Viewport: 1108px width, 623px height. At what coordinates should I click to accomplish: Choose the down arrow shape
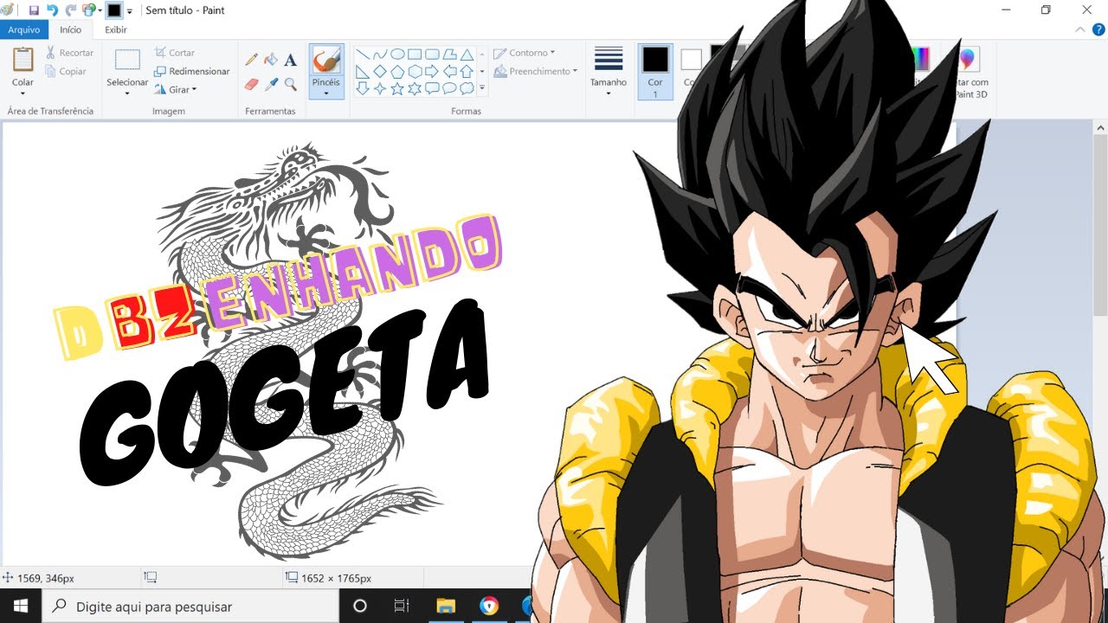pyautogui.click(x=363, y=88)
